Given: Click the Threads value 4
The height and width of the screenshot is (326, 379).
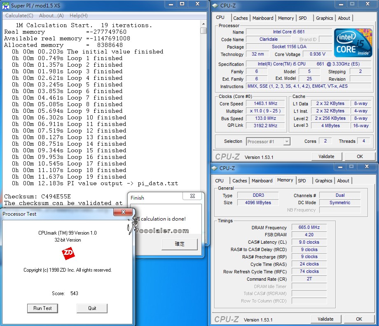Looking at the screenshot, I should (363, 141).
